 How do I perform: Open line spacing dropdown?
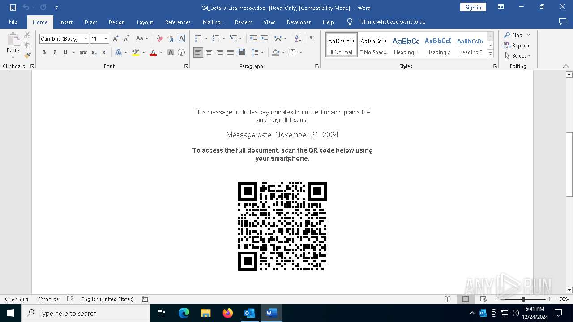pyautogui.click(x=257, y=52)
